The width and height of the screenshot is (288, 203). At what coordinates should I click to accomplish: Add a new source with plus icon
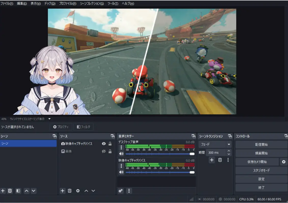pyautogui.click(x=62, y=191)
